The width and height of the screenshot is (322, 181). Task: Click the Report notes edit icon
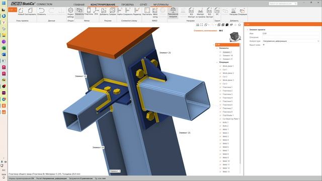tap(264, 45)
